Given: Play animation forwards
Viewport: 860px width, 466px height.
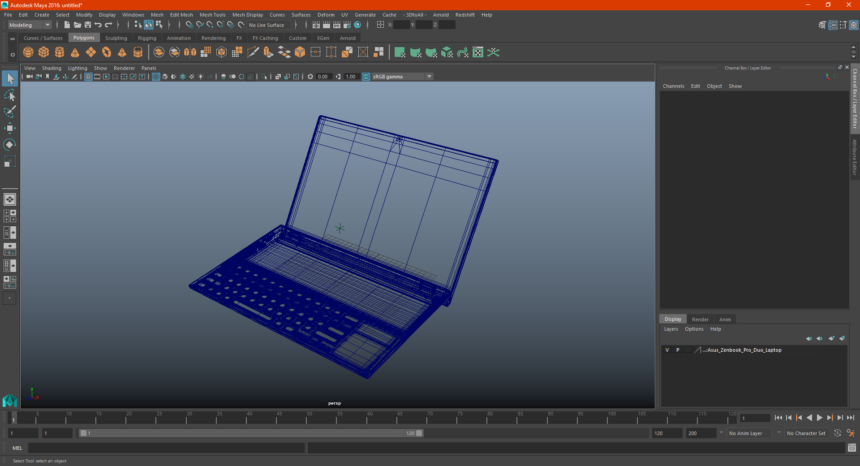Looking at the screenshot, I should pos(820,418).
